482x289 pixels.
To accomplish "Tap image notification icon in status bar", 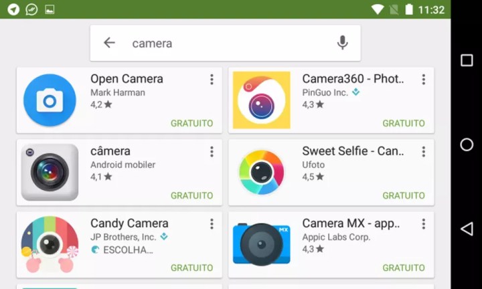I will click(x=50, y=9).
